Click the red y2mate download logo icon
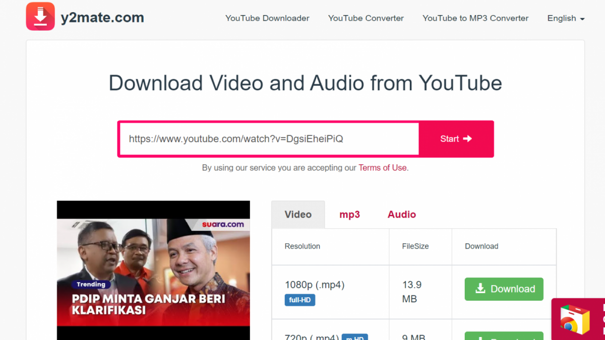 point(40,17)
